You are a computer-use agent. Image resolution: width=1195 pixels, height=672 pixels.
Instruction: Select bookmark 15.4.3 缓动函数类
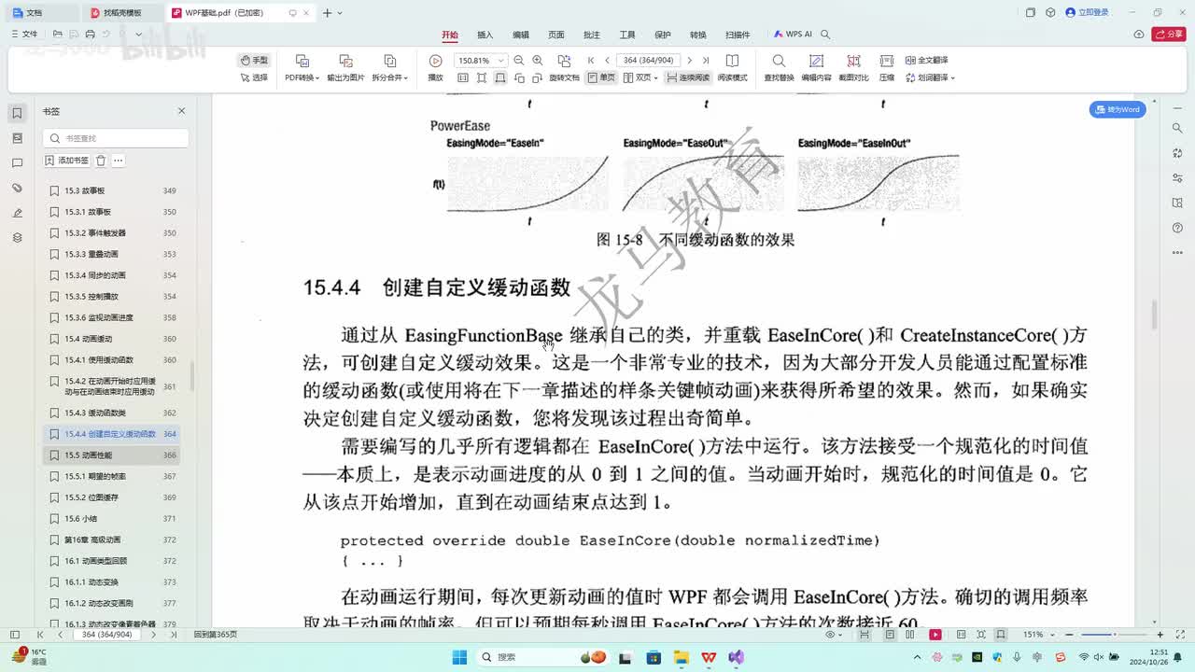click(112, 413)
